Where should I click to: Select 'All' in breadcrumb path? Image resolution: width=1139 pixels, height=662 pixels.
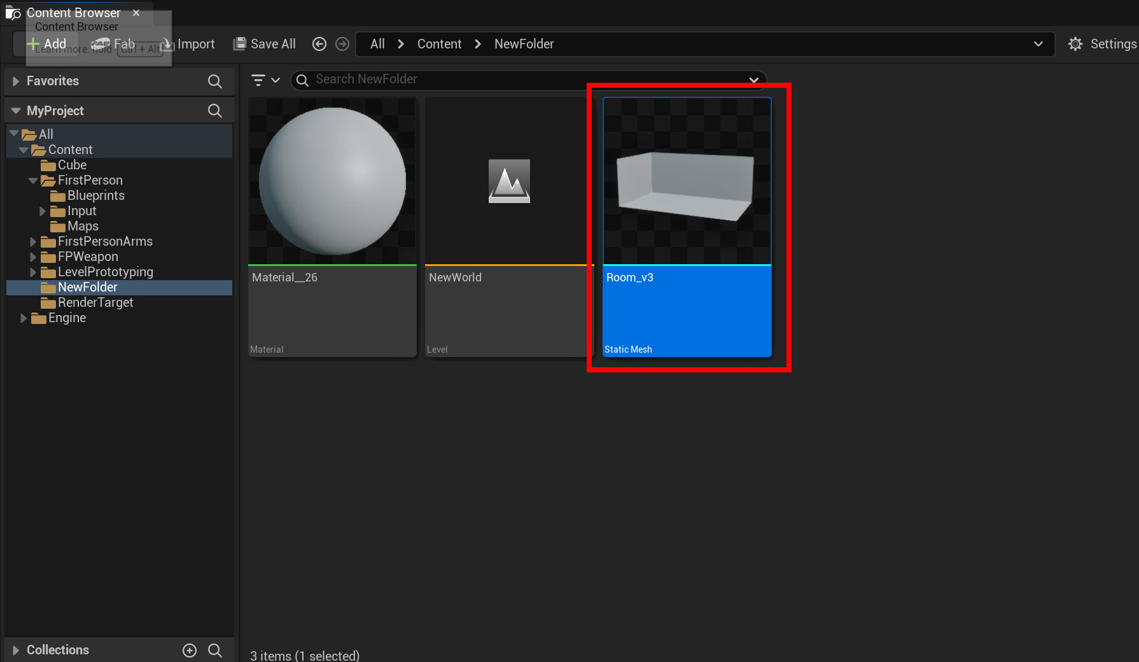pos(377,44)
